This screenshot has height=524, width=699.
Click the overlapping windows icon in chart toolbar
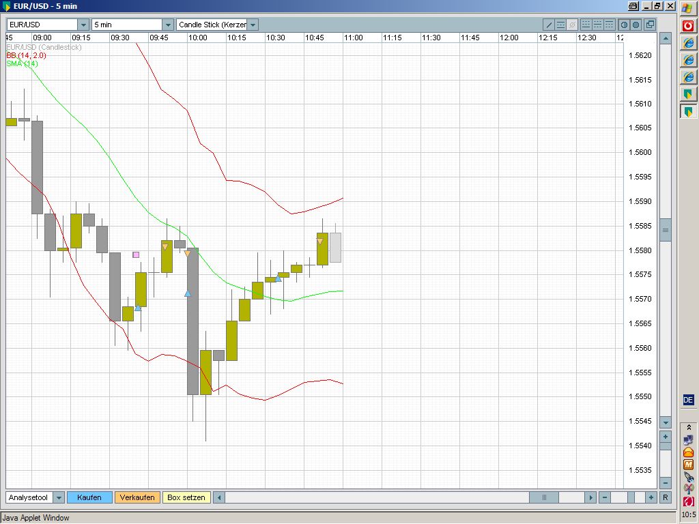tap(649, 25)
